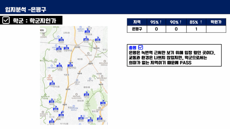Click the 덕산중 69% flag marker
The image size is (230, 129).
coord(52,84)
